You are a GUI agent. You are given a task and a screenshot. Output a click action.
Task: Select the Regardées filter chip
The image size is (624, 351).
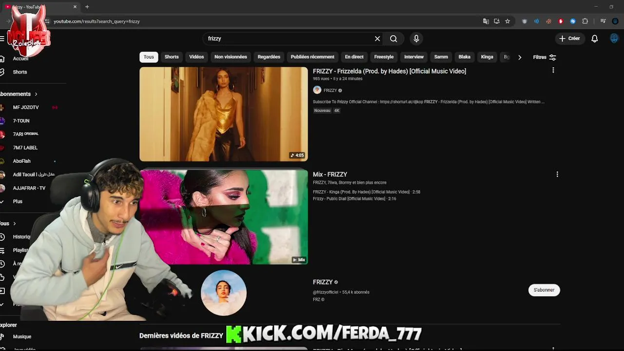(269, 57)
